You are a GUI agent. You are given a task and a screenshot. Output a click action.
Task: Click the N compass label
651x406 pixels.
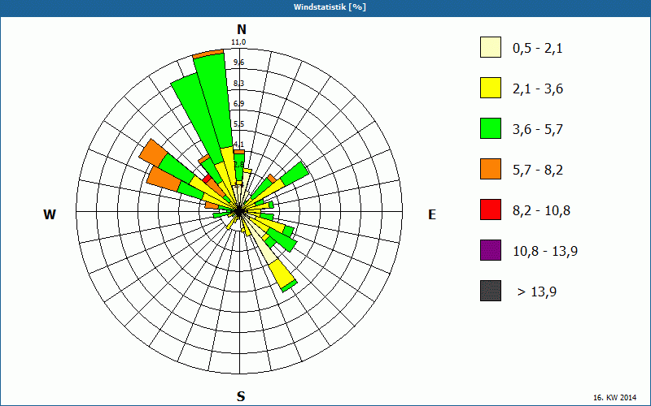pos(241,29)
